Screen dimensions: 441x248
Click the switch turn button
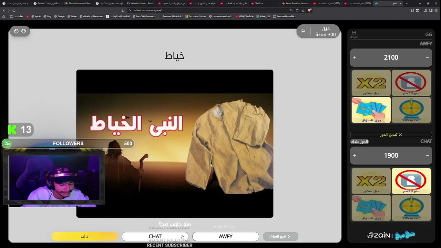click(x=391, y=134)
